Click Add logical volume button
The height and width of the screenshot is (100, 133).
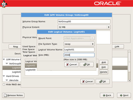point(104,62)
